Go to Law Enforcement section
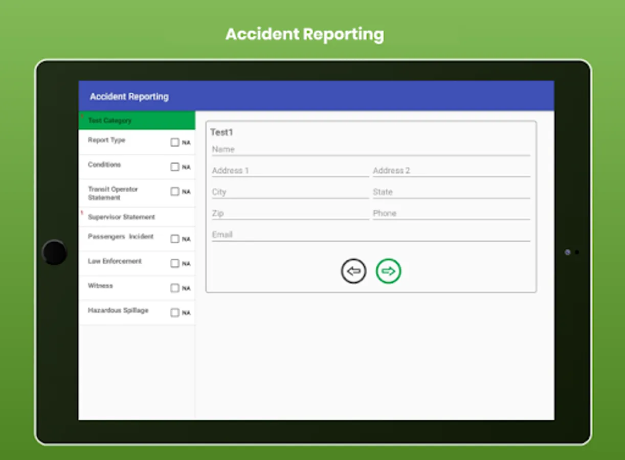Screen dimensions: 625x460 (137, 264)
